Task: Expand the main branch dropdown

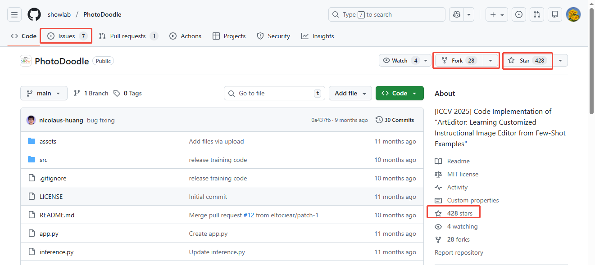Action: coord(44,93)
